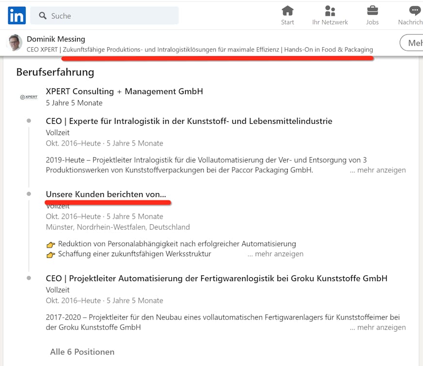This screenshot has width=423, height=366.
Task: Show Alle 6 Positionen
Action: pos(82,352)
